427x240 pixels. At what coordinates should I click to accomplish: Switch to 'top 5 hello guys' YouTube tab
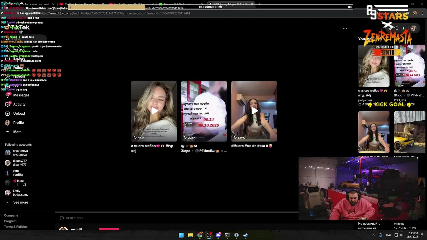pyautogui.click(x=132, y=4)
